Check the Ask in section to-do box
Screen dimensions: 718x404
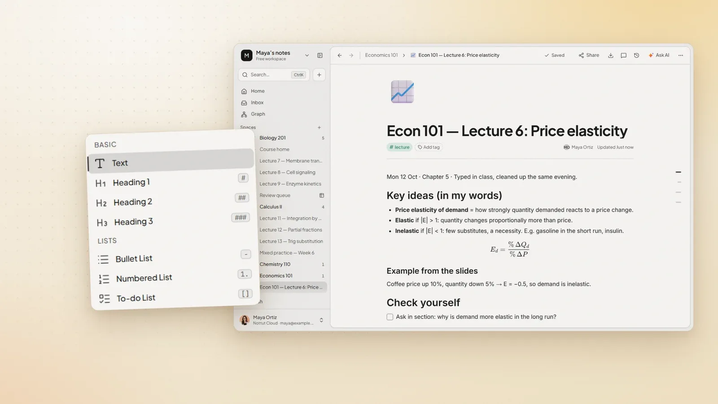pos(390,317)
